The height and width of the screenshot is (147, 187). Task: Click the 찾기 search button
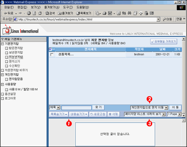point(98,107)
